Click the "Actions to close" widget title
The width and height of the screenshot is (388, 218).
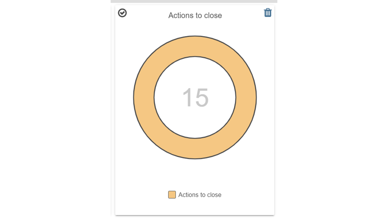195,15
